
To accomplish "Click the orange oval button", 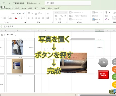I will pyautogui.click(x=114, y=69).
